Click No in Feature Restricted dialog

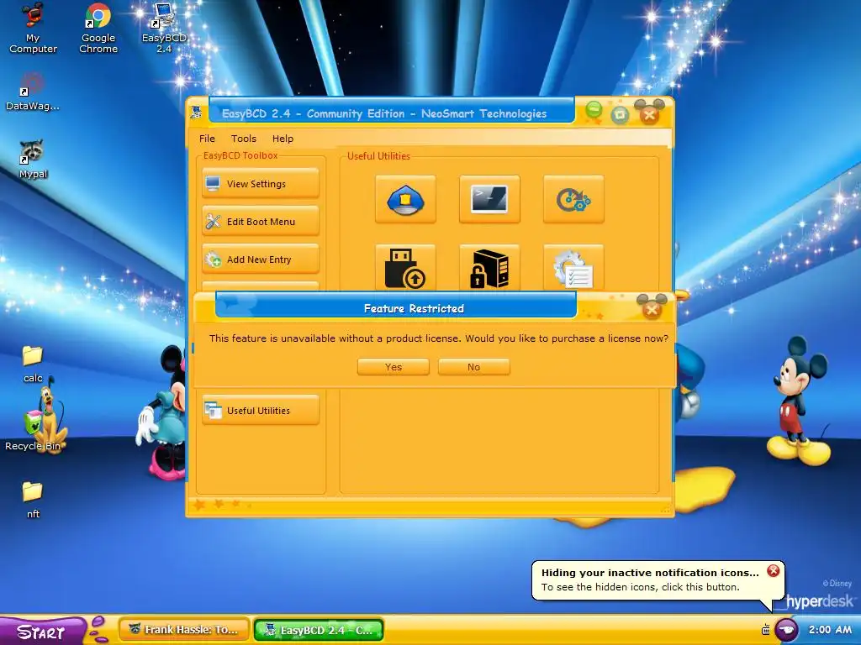click(x=474, y=367)
